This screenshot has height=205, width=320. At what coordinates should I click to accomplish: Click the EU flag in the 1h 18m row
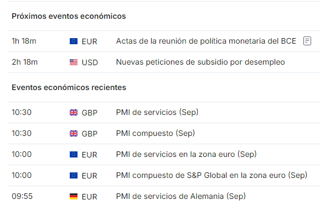(x=74, y=41)
